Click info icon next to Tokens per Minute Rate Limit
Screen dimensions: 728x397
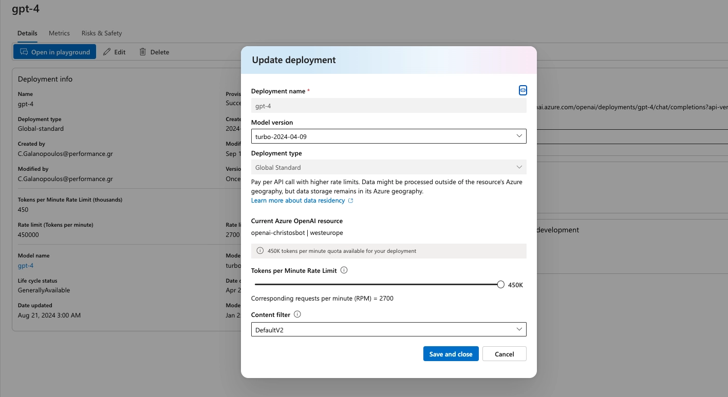344,270
